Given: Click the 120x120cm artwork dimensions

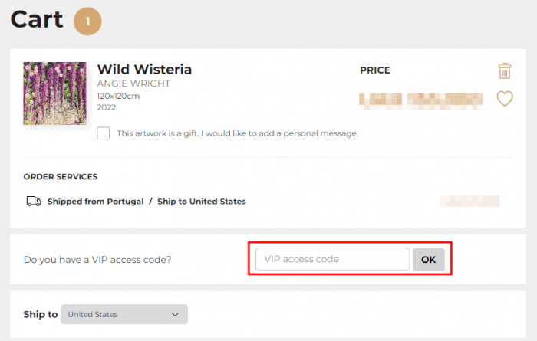Looking at the screenshot, I should click(x=118, y=97).
